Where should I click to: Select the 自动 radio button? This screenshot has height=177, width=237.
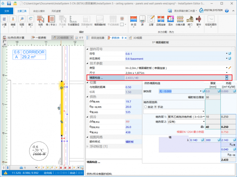coord(146,107)
